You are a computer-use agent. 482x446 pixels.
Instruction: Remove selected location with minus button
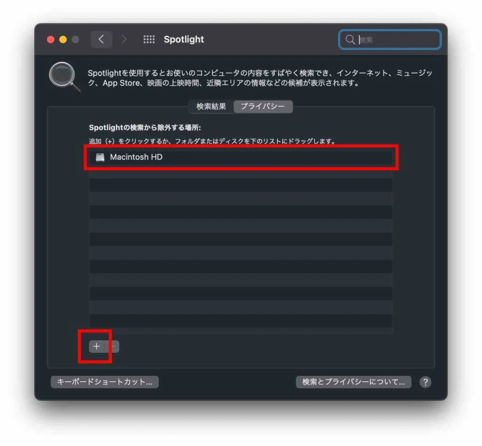(112, 346)
